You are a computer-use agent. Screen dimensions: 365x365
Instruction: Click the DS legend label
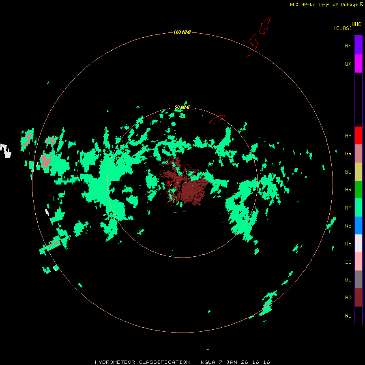click(x=348, y=244)
